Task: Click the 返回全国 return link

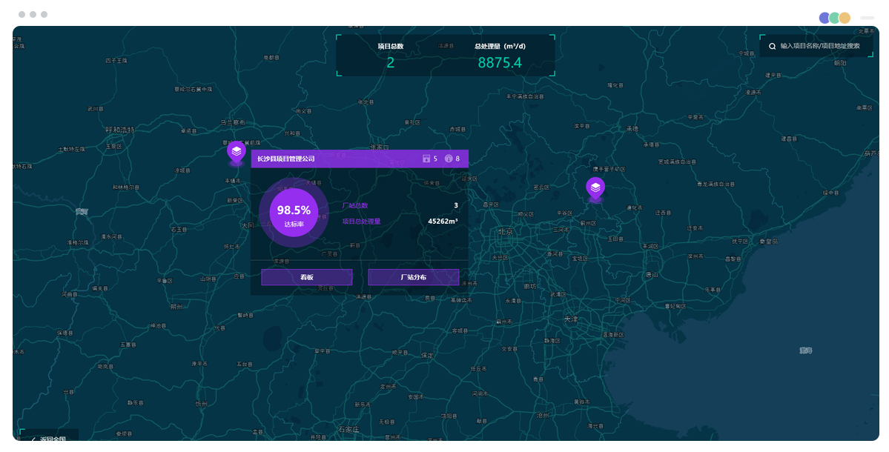Action: [53, 439]
